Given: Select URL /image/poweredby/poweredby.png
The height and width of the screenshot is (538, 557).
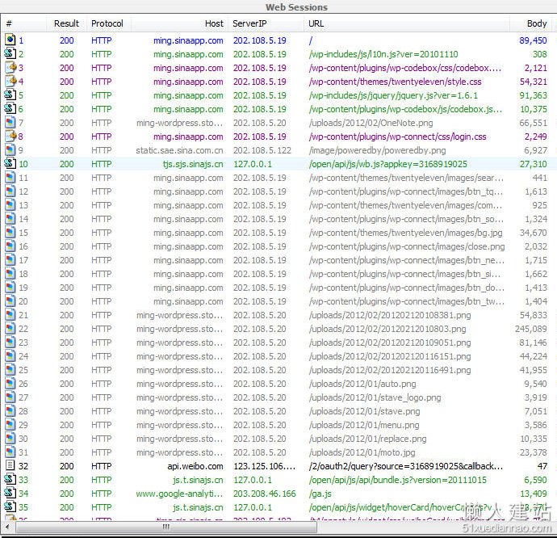Looking at the screenshot, I should (x=377, y=150).
